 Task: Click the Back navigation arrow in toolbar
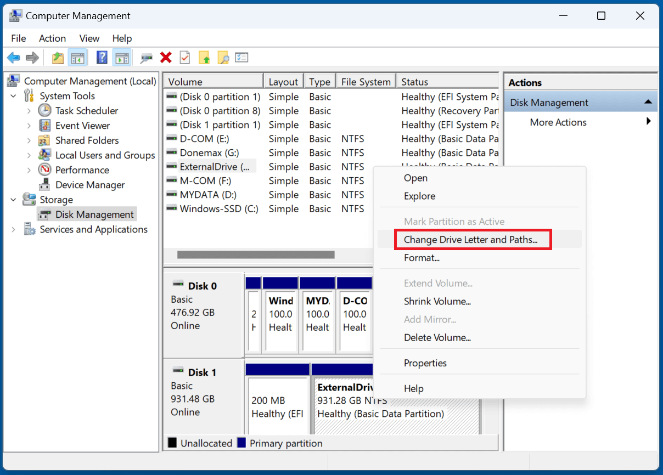pos(13,57)
